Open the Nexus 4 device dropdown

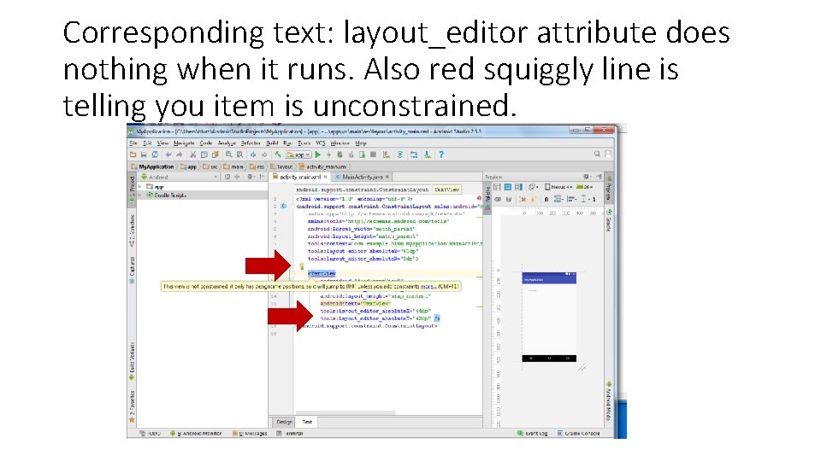[x=558, y=187]
